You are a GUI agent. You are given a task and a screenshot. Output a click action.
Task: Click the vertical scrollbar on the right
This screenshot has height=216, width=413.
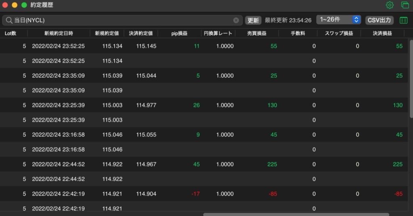411,79
